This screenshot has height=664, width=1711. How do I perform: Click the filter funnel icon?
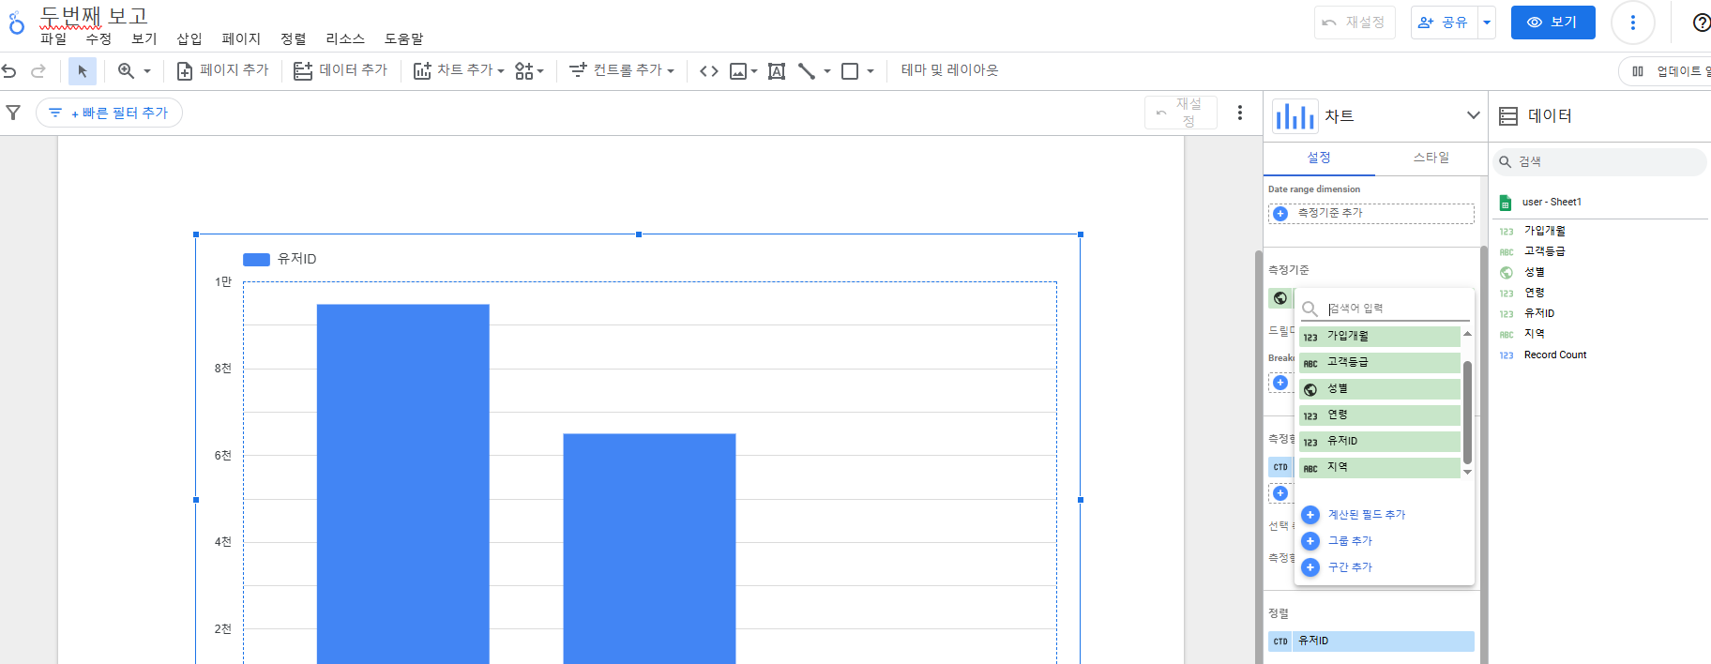click(x=13, y=113)
